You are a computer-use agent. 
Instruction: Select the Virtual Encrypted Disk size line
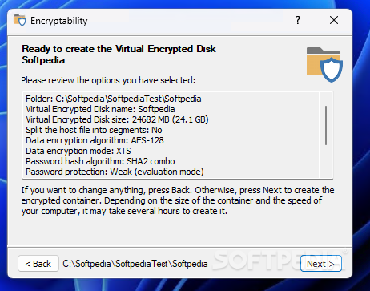click(x=117, y=119)
